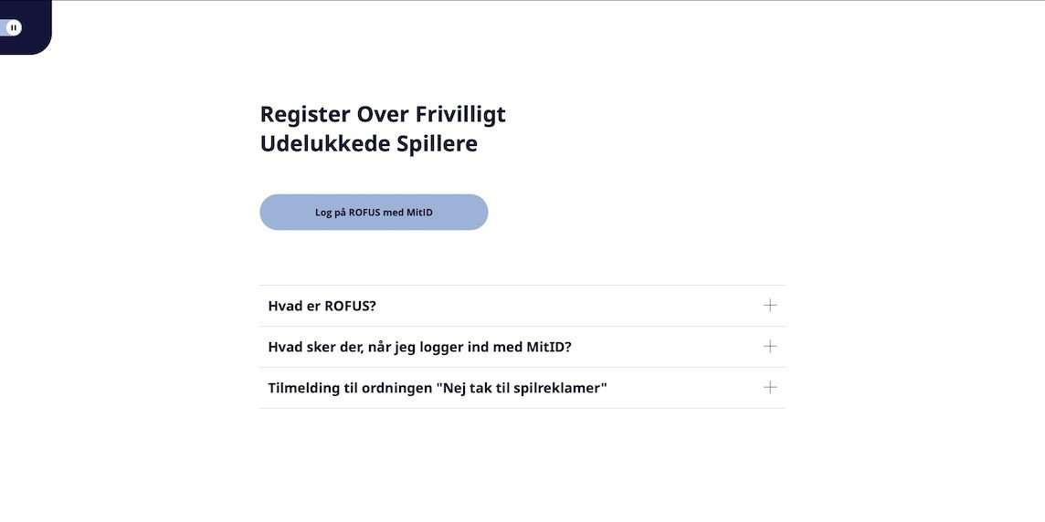The height and width of the screenshot is (522, 1045).
Task: Click the light blue toggle track in the corner
Action: tap(4, 28)
